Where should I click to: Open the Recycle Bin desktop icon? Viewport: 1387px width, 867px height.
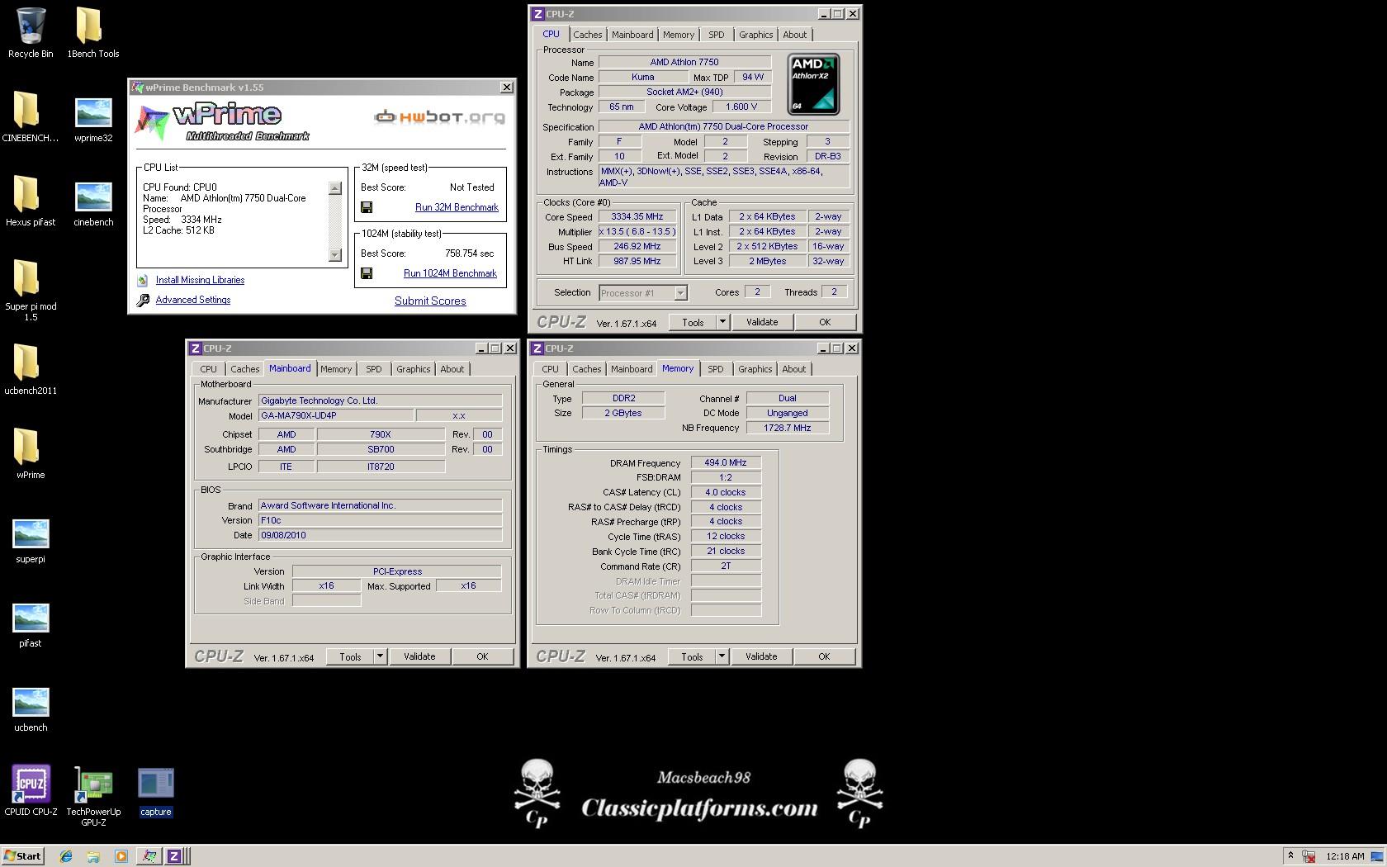pos(31,26)
